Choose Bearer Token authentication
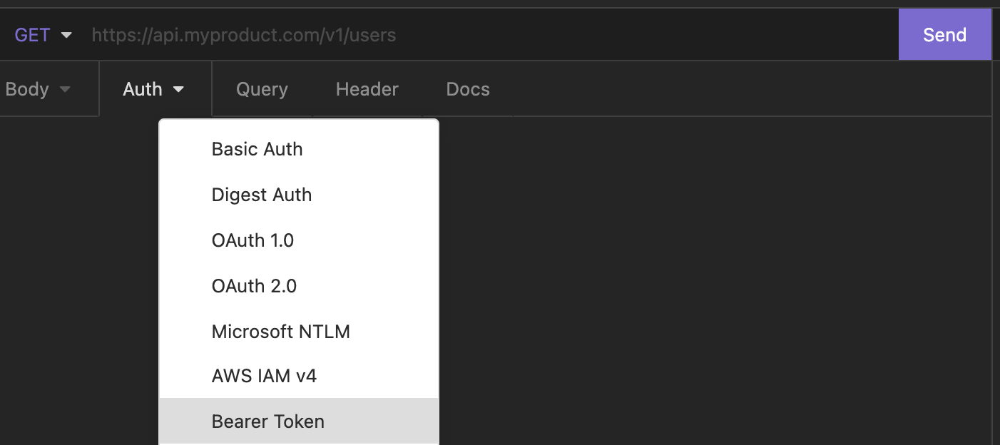1000x445 pixels. coord(267,421)
